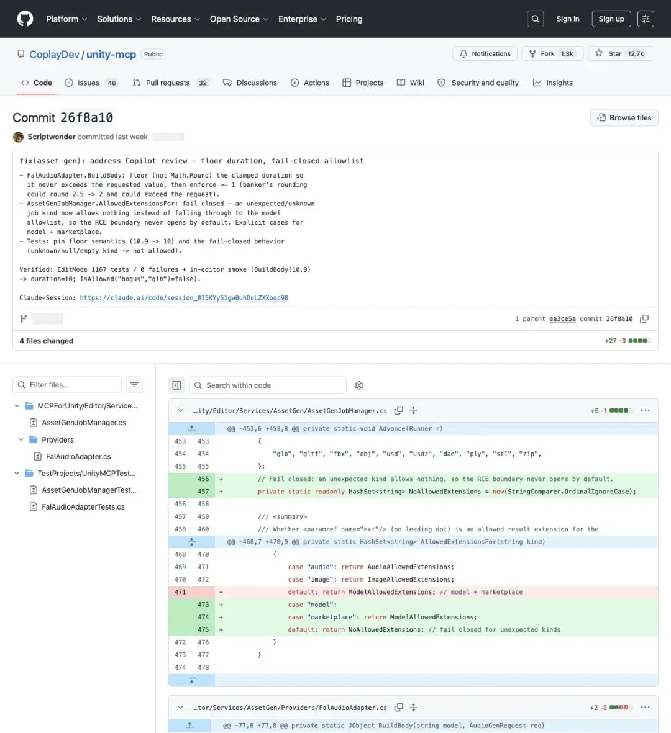Expand hidden lines between 460 and 470

pyautogui.click(x=192, y=542)
